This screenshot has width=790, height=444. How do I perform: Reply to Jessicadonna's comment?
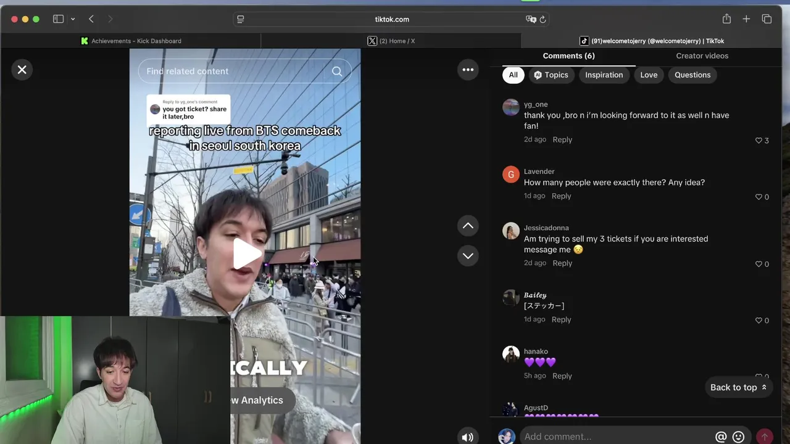click(x=562, y=263)
